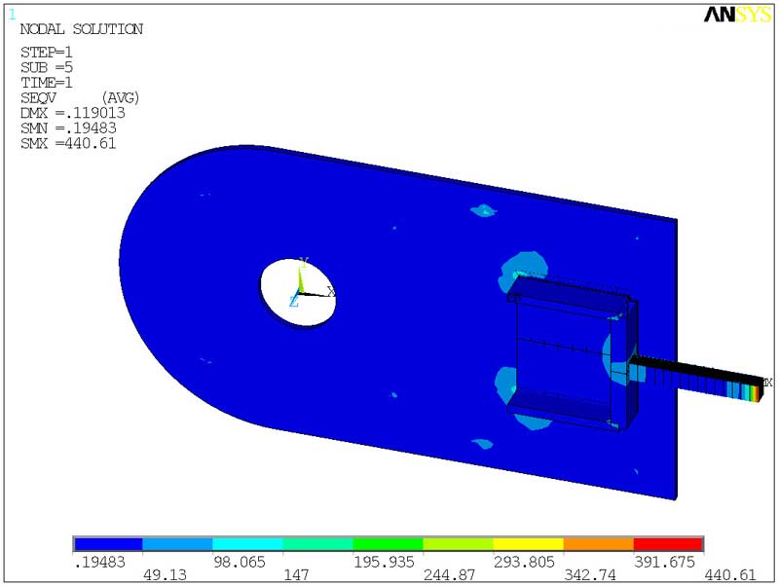Select the green legend color band

click(388, 544)
